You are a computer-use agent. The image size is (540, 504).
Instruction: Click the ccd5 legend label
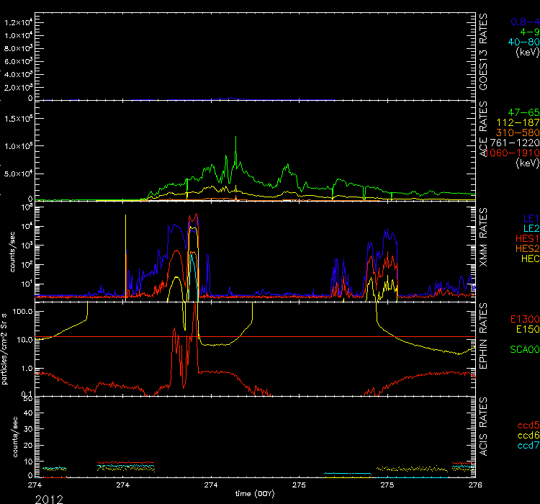[x=527, y=426]
